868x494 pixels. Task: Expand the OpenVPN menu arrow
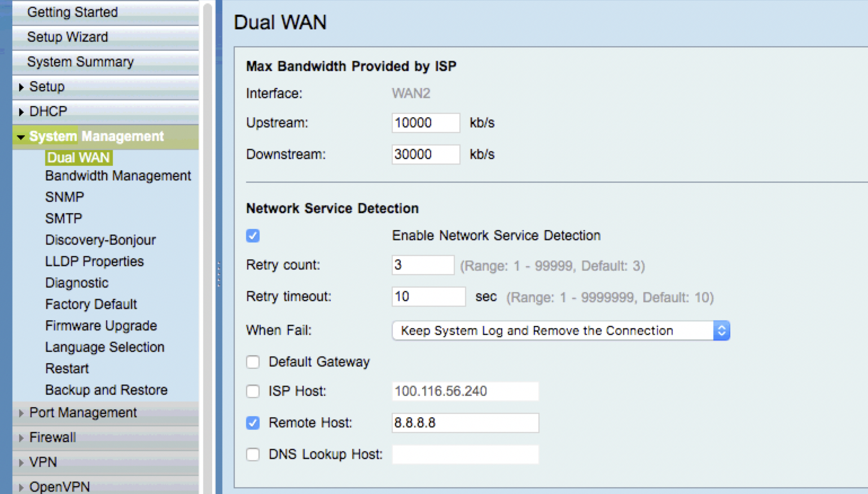[x=21, y=488]
